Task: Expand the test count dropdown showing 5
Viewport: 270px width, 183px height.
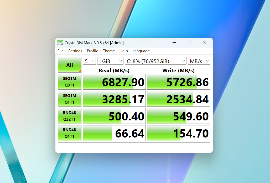Action: (89, 61)
